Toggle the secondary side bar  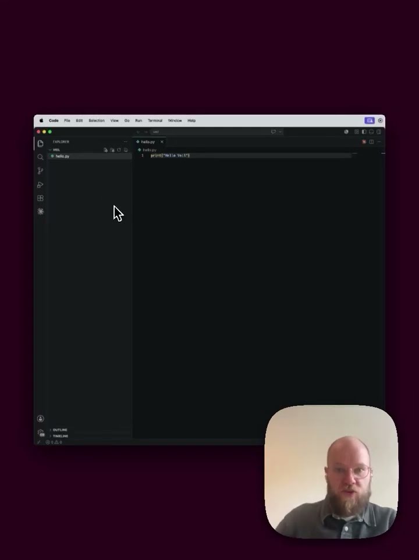pos(379,132)
